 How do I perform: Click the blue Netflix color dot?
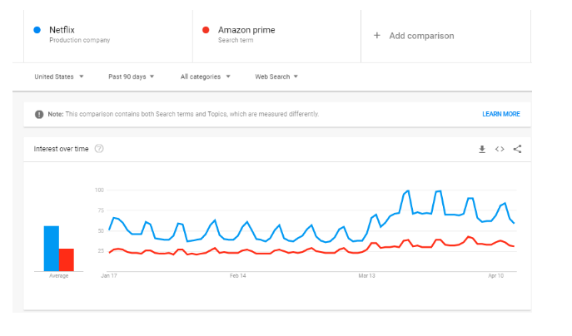[37, 30]
